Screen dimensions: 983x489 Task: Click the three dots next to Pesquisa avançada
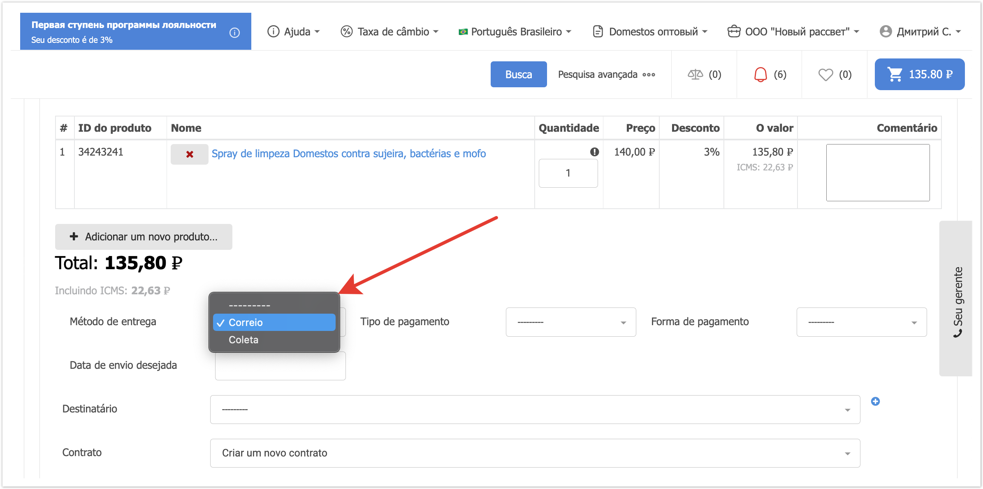pos(649,75)
